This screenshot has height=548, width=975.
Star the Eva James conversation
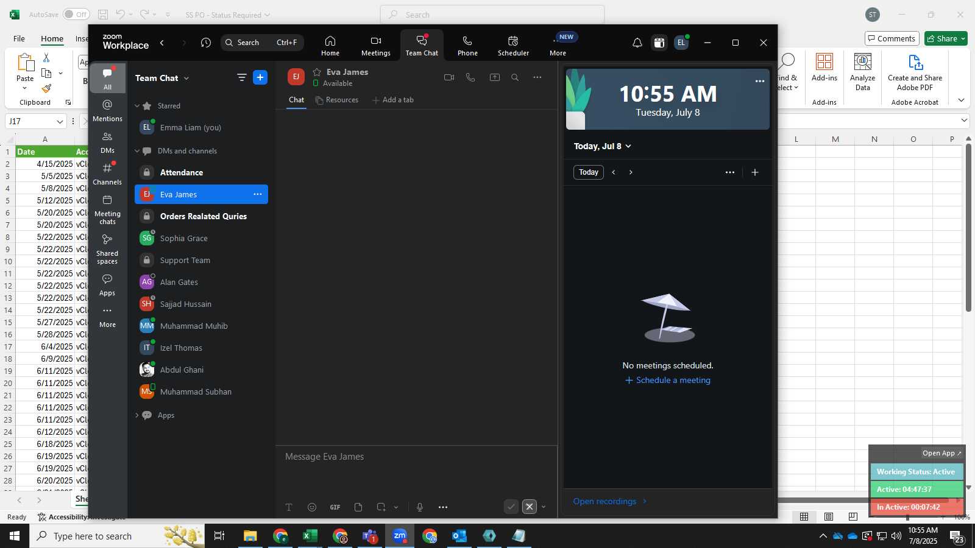317,72
